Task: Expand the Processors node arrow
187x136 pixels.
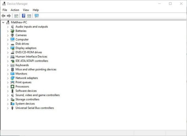Action: pyautogui.click(x=8, y=87)
